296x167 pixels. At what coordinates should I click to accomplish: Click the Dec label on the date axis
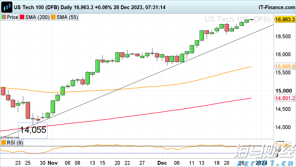pyautogui.click(x=162, y=163)
